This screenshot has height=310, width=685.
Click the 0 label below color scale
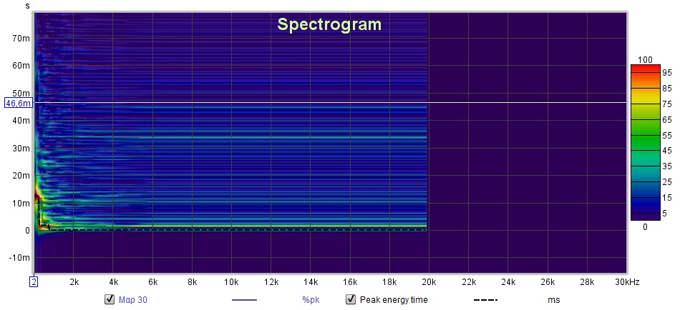[645, 226]
